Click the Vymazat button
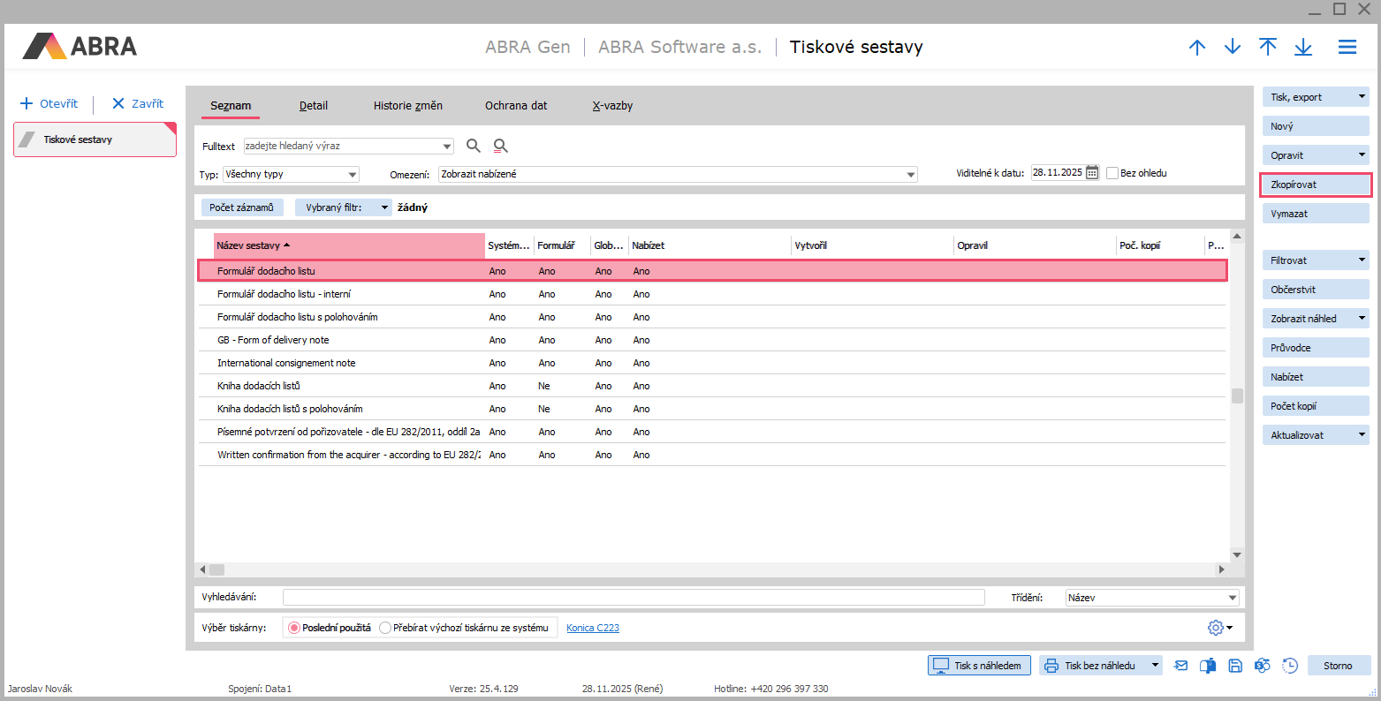Viewport: 1381px width, 701px height. tap(1316, 214)
